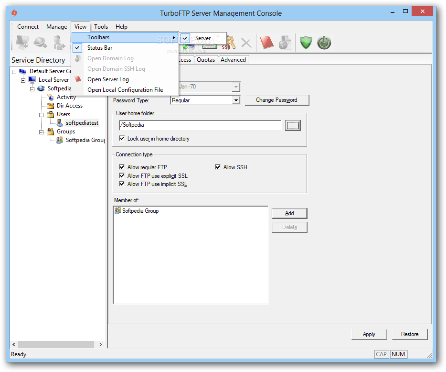Open the Tools menu
The height and width of the screenshot is (372, 446).
(x=101, y=27)
